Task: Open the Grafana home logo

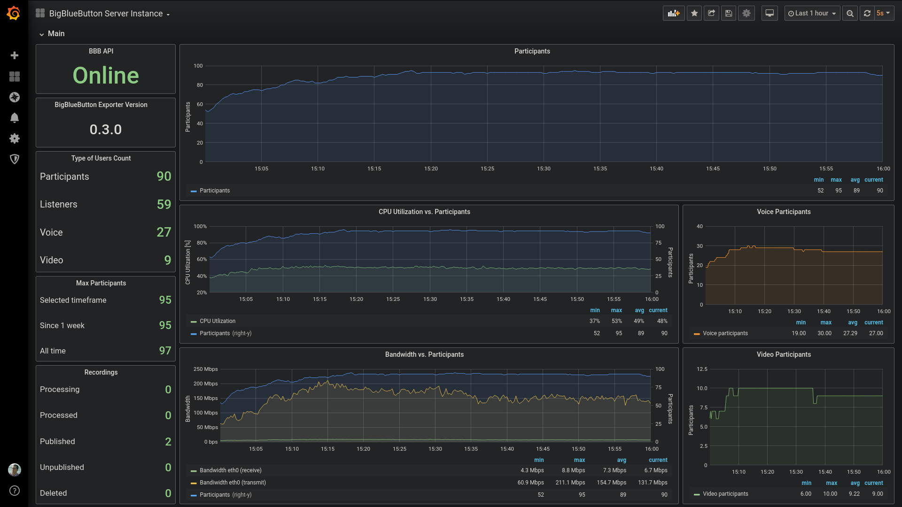Action: [x=14, y=13]
